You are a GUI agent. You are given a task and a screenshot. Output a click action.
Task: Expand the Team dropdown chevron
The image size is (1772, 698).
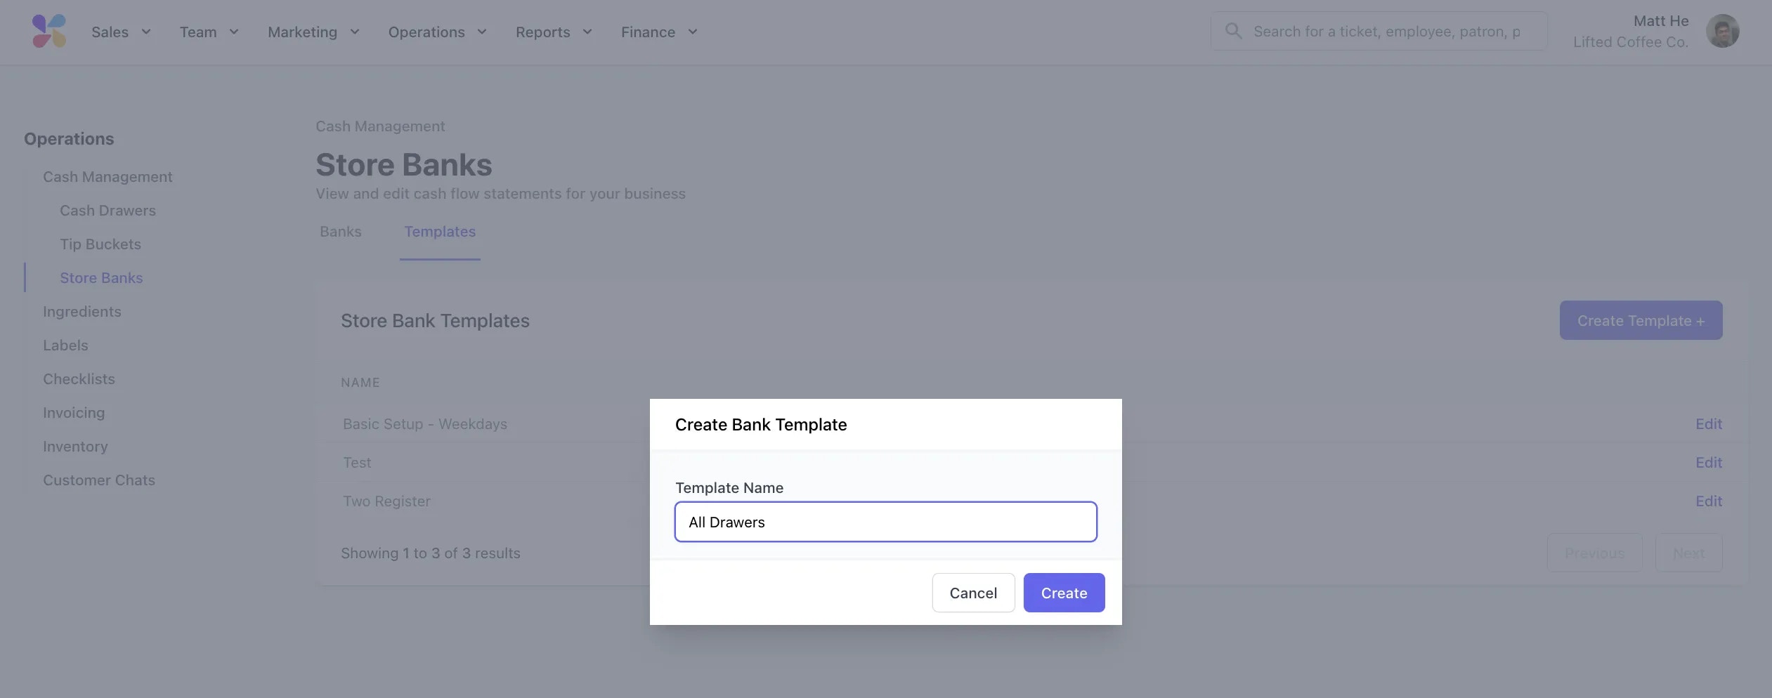(x=234, y=32)
